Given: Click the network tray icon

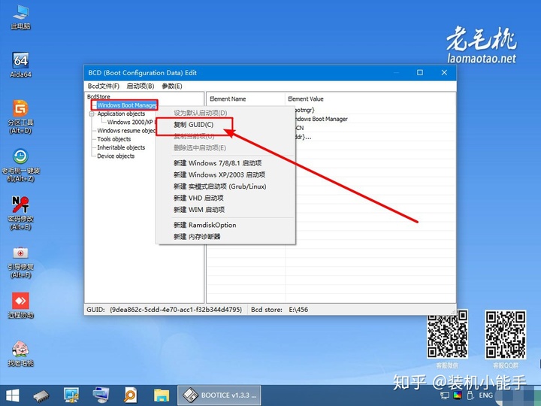Looking at the screenshot, I should tap(445, 395).
